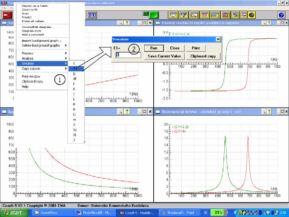Select variable R in the Simulate submenu
The height and width of the screenshot is (217, 289).
click(74, 109)
